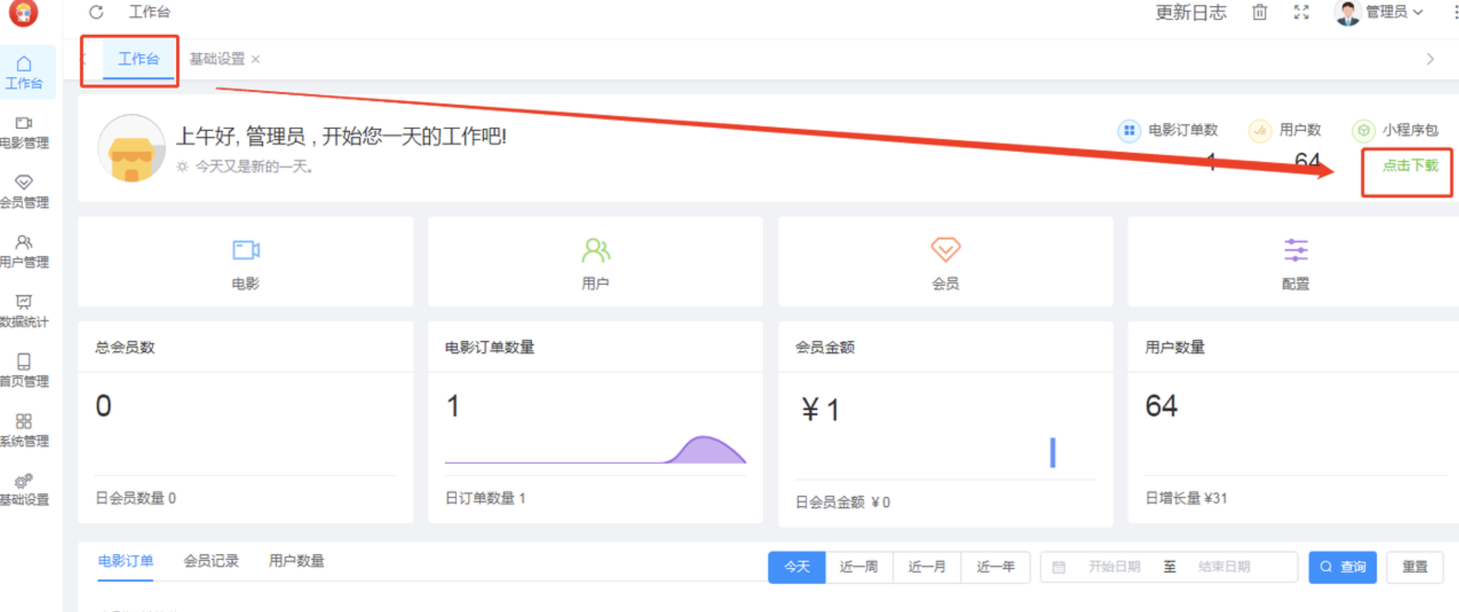1459x612 pixels.
Task: Refresh the page with the reload icon
Action: pos(96,12)
